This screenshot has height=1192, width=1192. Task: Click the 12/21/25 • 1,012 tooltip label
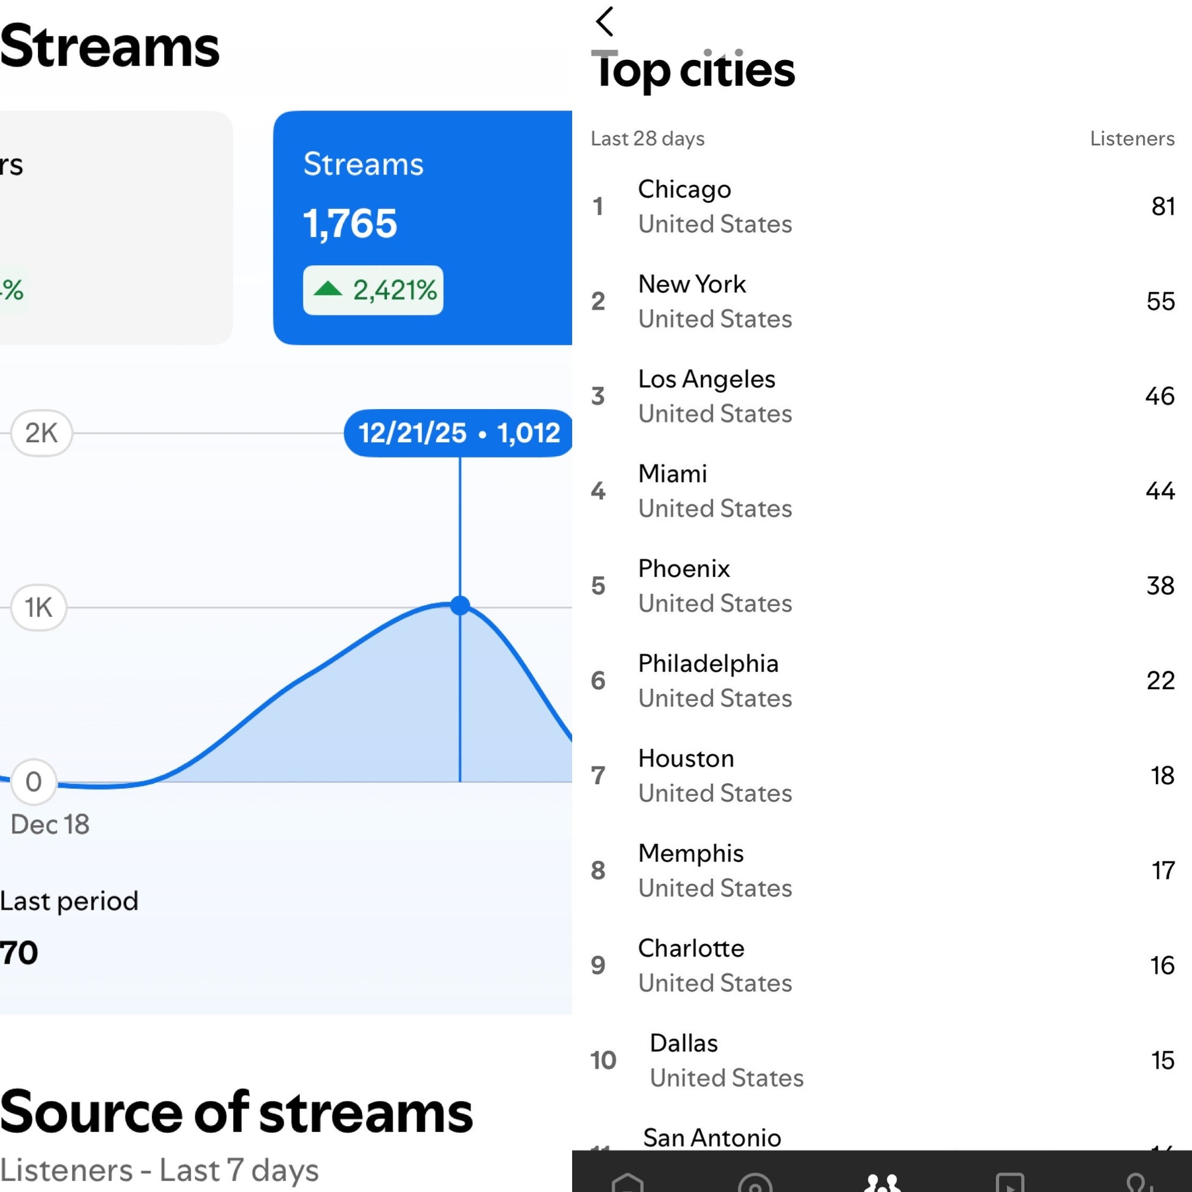point(458,433)
